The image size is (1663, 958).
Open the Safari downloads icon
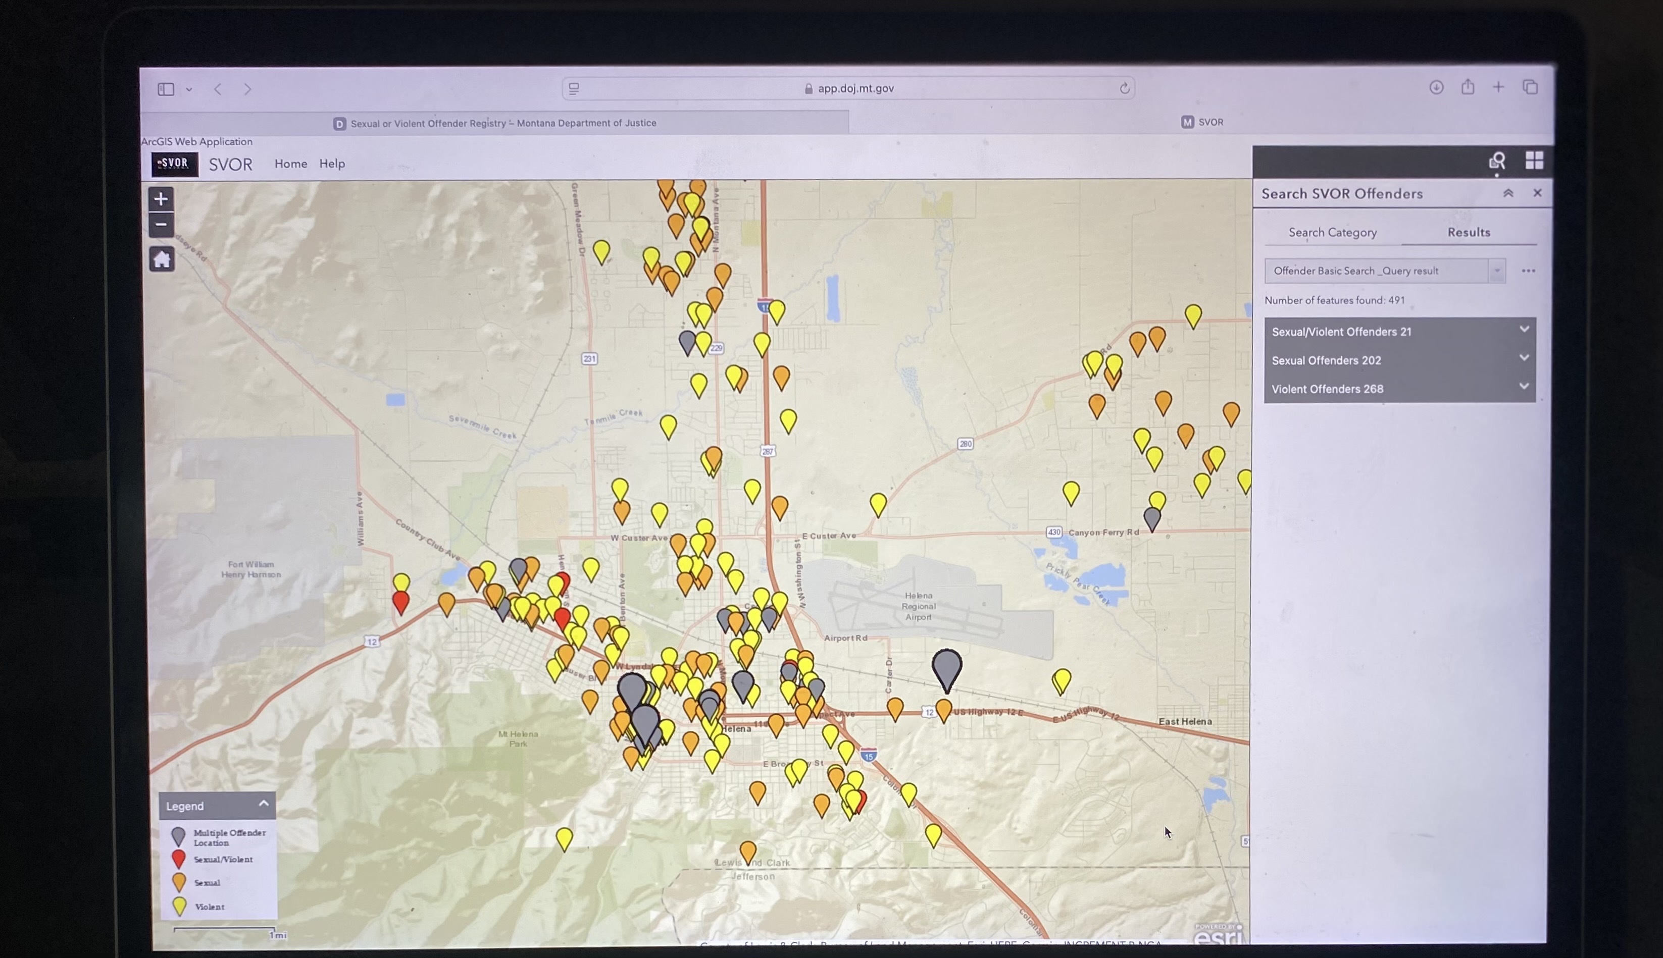[x=1436, y=87]
